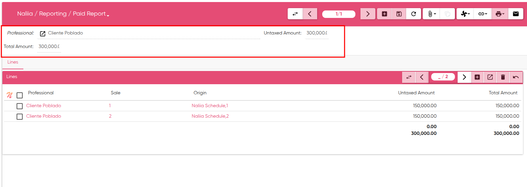Click the switch view arrows in top toolbar
Viewport: 527px width, 187px height.
[x=295, y=14]
